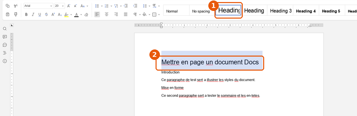Image resolution: width=357 pixels, height=116 pixels.
Task: Click the Cut scissors icon
Action: (x=16, y=6)
